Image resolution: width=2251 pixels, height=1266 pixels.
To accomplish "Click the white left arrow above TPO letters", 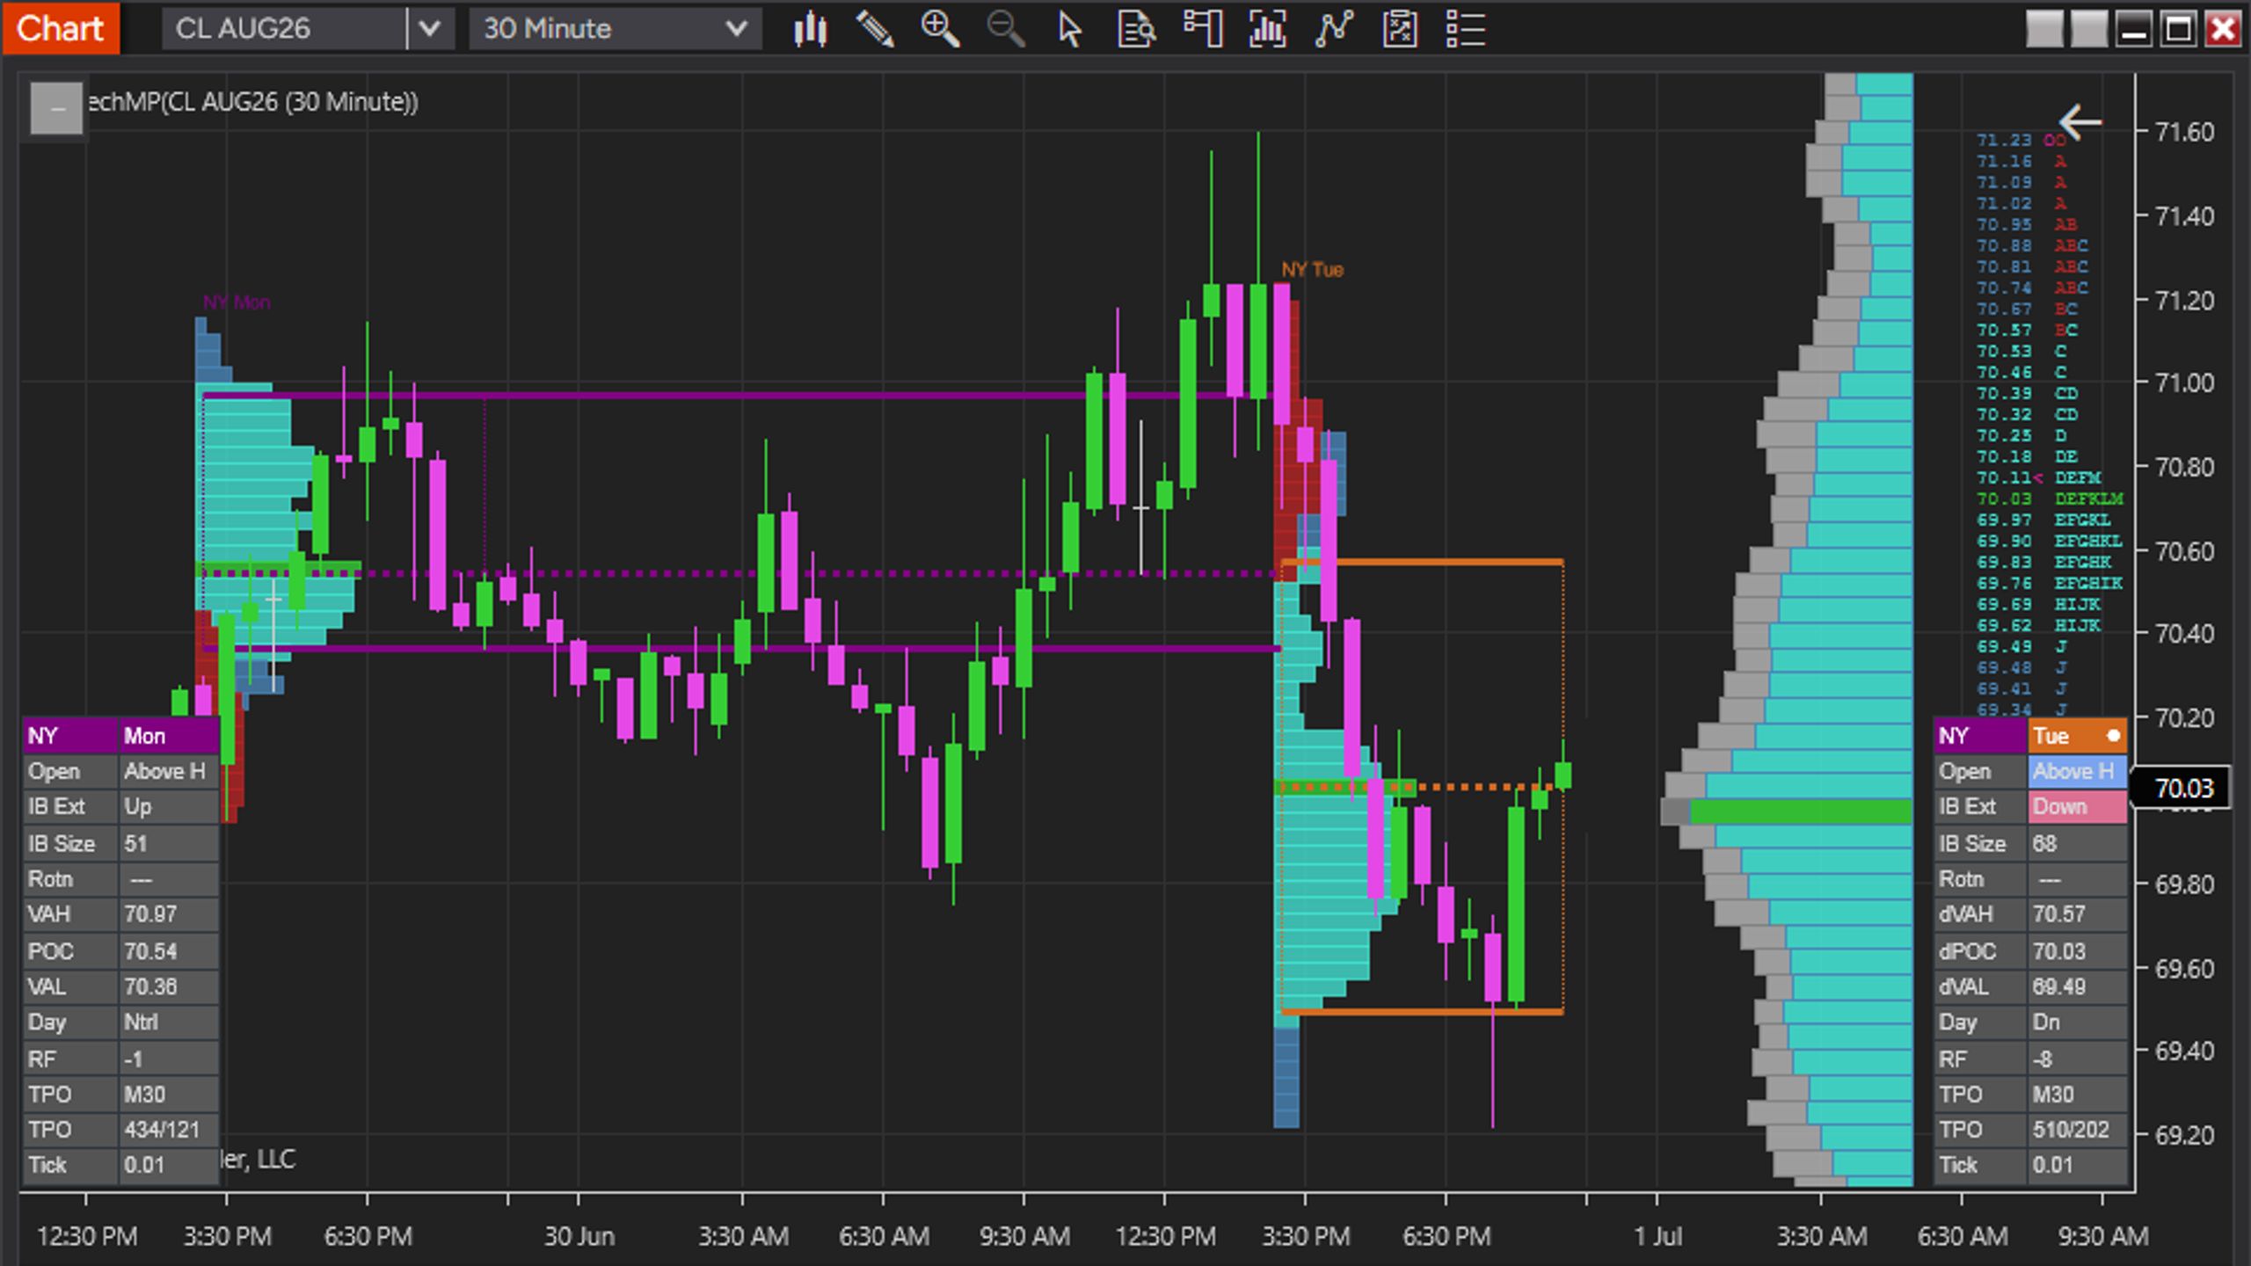I will 2080,122.
